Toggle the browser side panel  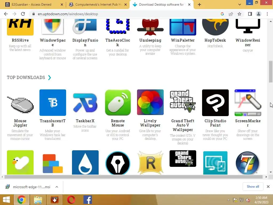click(x=250, y=14)
